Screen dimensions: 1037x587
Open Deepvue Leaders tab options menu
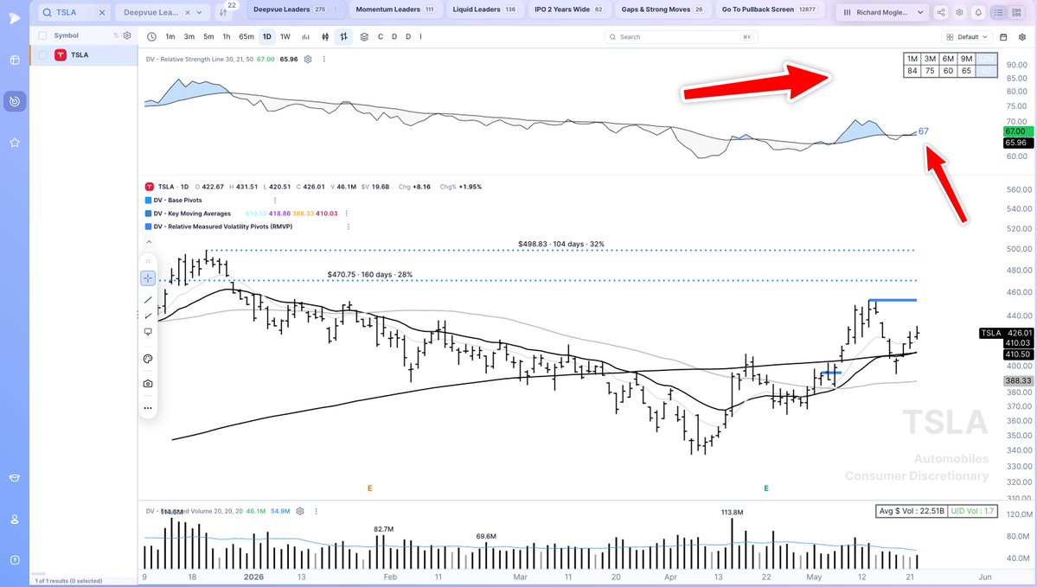click(x=336, y=10)
